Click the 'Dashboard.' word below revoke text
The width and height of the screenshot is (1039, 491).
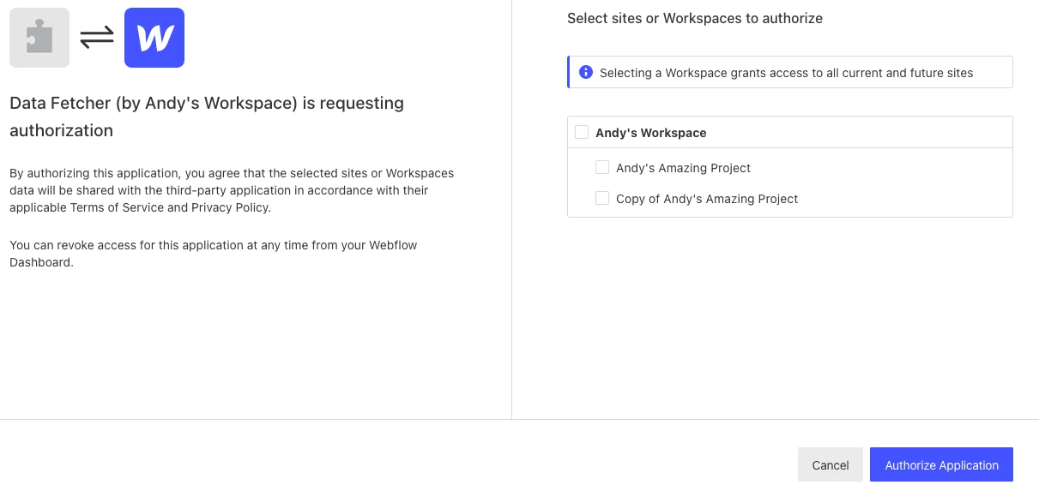pos(42,262)
